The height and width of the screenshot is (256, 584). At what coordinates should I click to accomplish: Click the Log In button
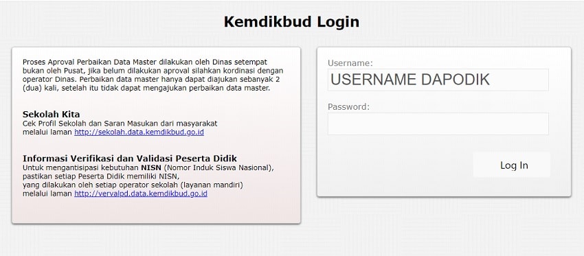pyautogui.click(x=512, y=165)
